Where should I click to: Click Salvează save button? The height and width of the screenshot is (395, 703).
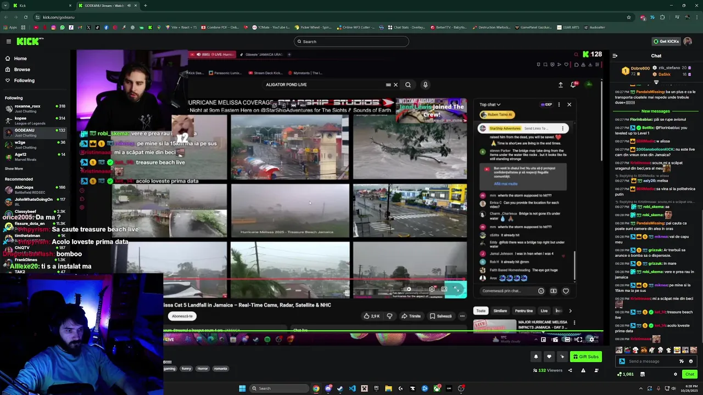(440, 316)
